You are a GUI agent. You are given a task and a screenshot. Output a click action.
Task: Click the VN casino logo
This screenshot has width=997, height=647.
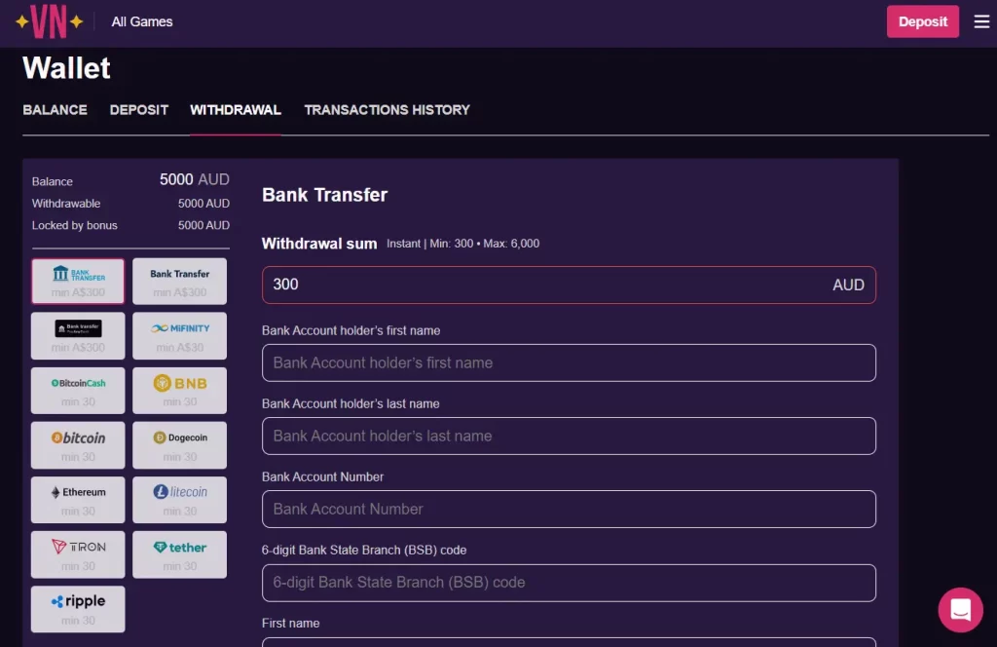click(49, 20)
